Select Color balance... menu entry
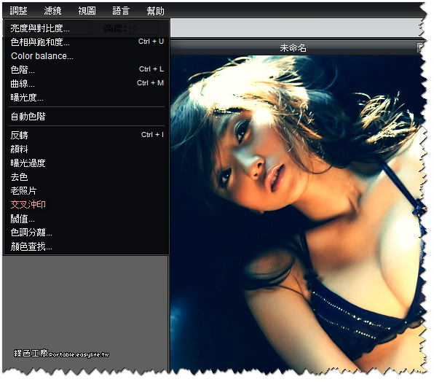Image resolution: width=434 pixels, height=382 pixels. coord(87,55)
